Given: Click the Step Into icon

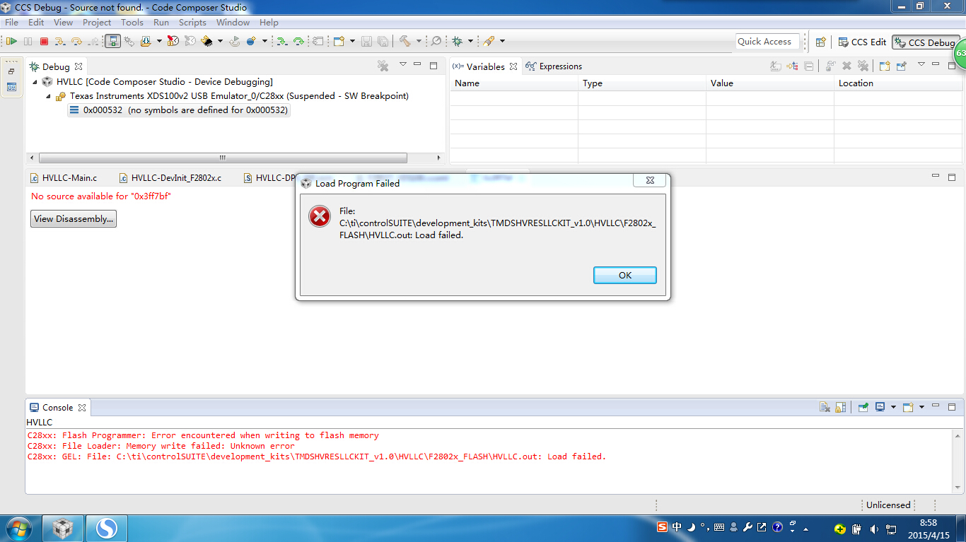Looking at the screenshot, I should click(x=61, y=42).
